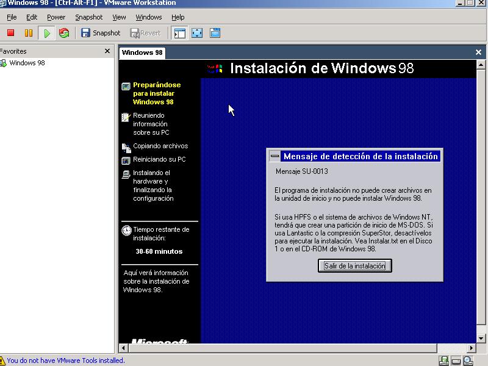Screen dimensions: 488x366
Task: Open the Help menu
Action: (178, 17)
